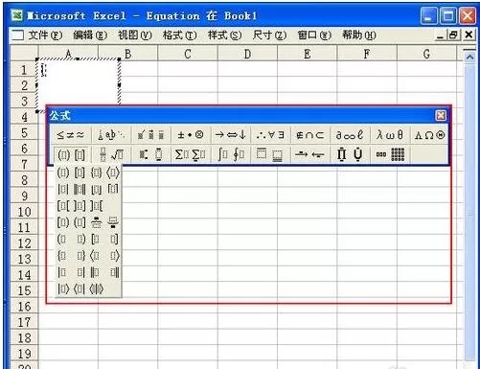
Task: Insert the underbrace template
Action: [113, 222]
